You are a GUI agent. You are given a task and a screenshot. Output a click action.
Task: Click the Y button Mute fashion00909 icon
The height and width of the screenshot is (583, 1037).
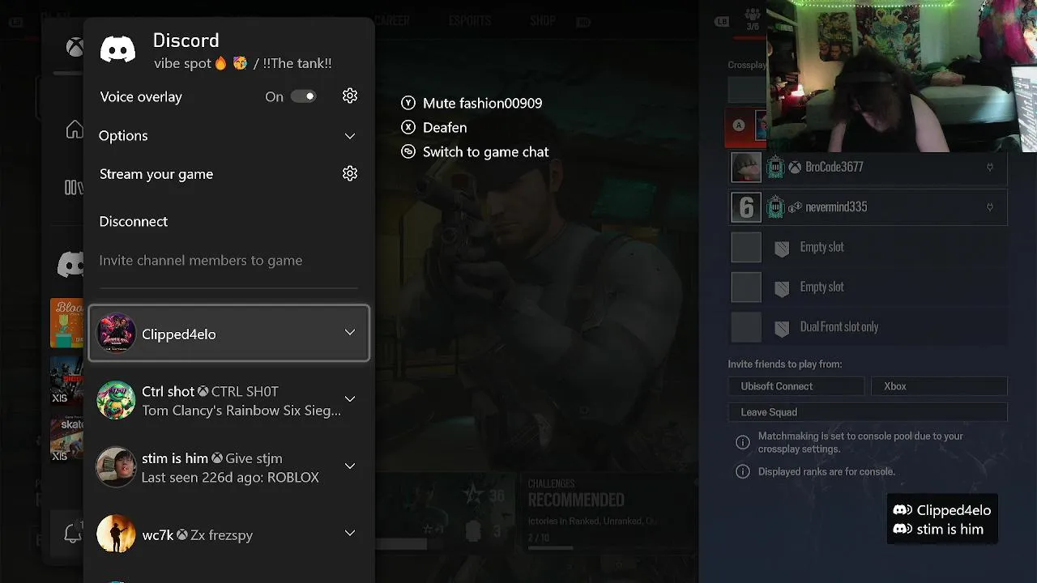click(x=408, y=103)
